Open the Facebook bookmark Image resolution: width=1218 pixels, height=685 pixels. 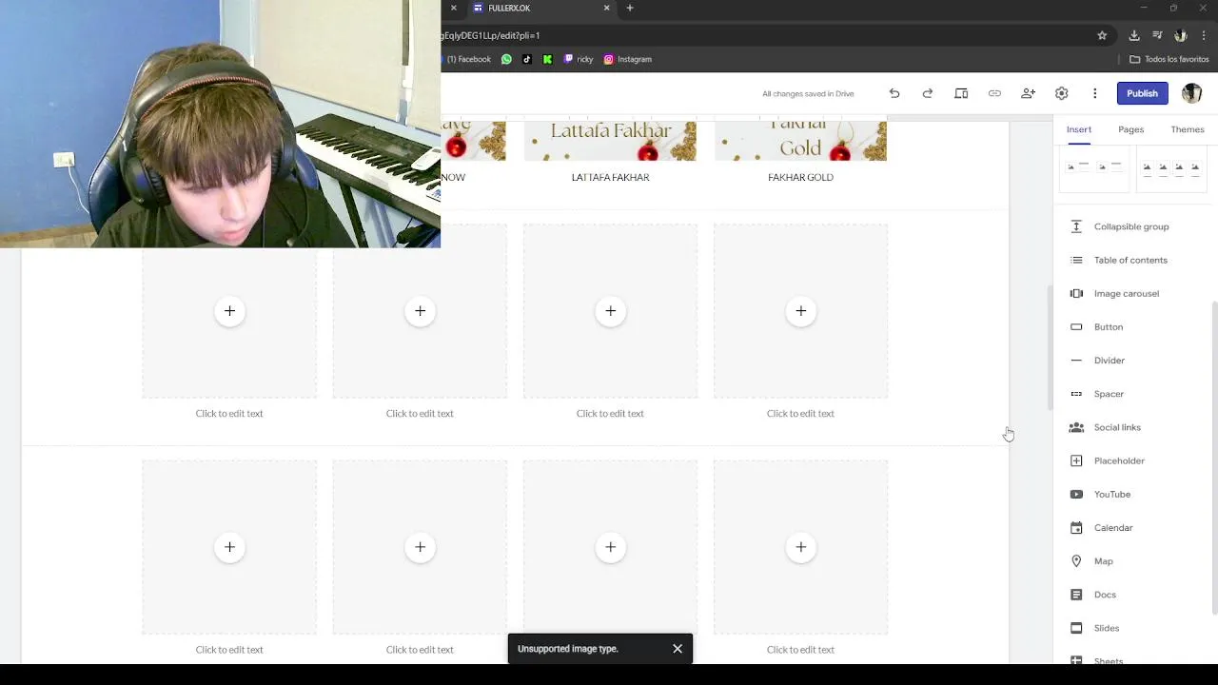(469, 59)
